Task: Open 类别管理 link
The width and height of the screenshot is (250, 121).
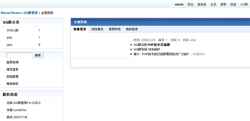Action: coord(13,77)
